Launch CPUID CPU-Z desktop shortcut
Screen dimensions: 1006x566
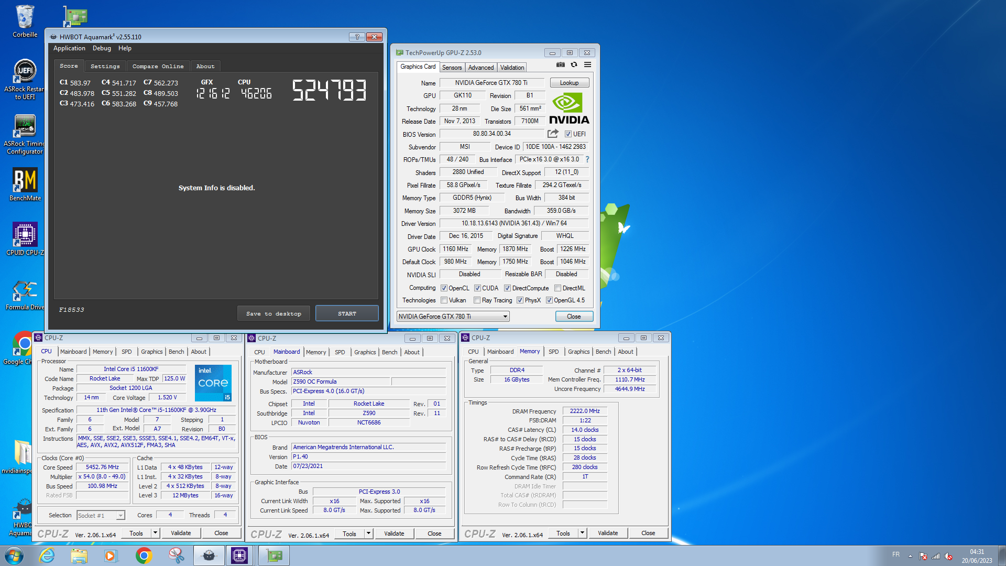click(25, 240)
